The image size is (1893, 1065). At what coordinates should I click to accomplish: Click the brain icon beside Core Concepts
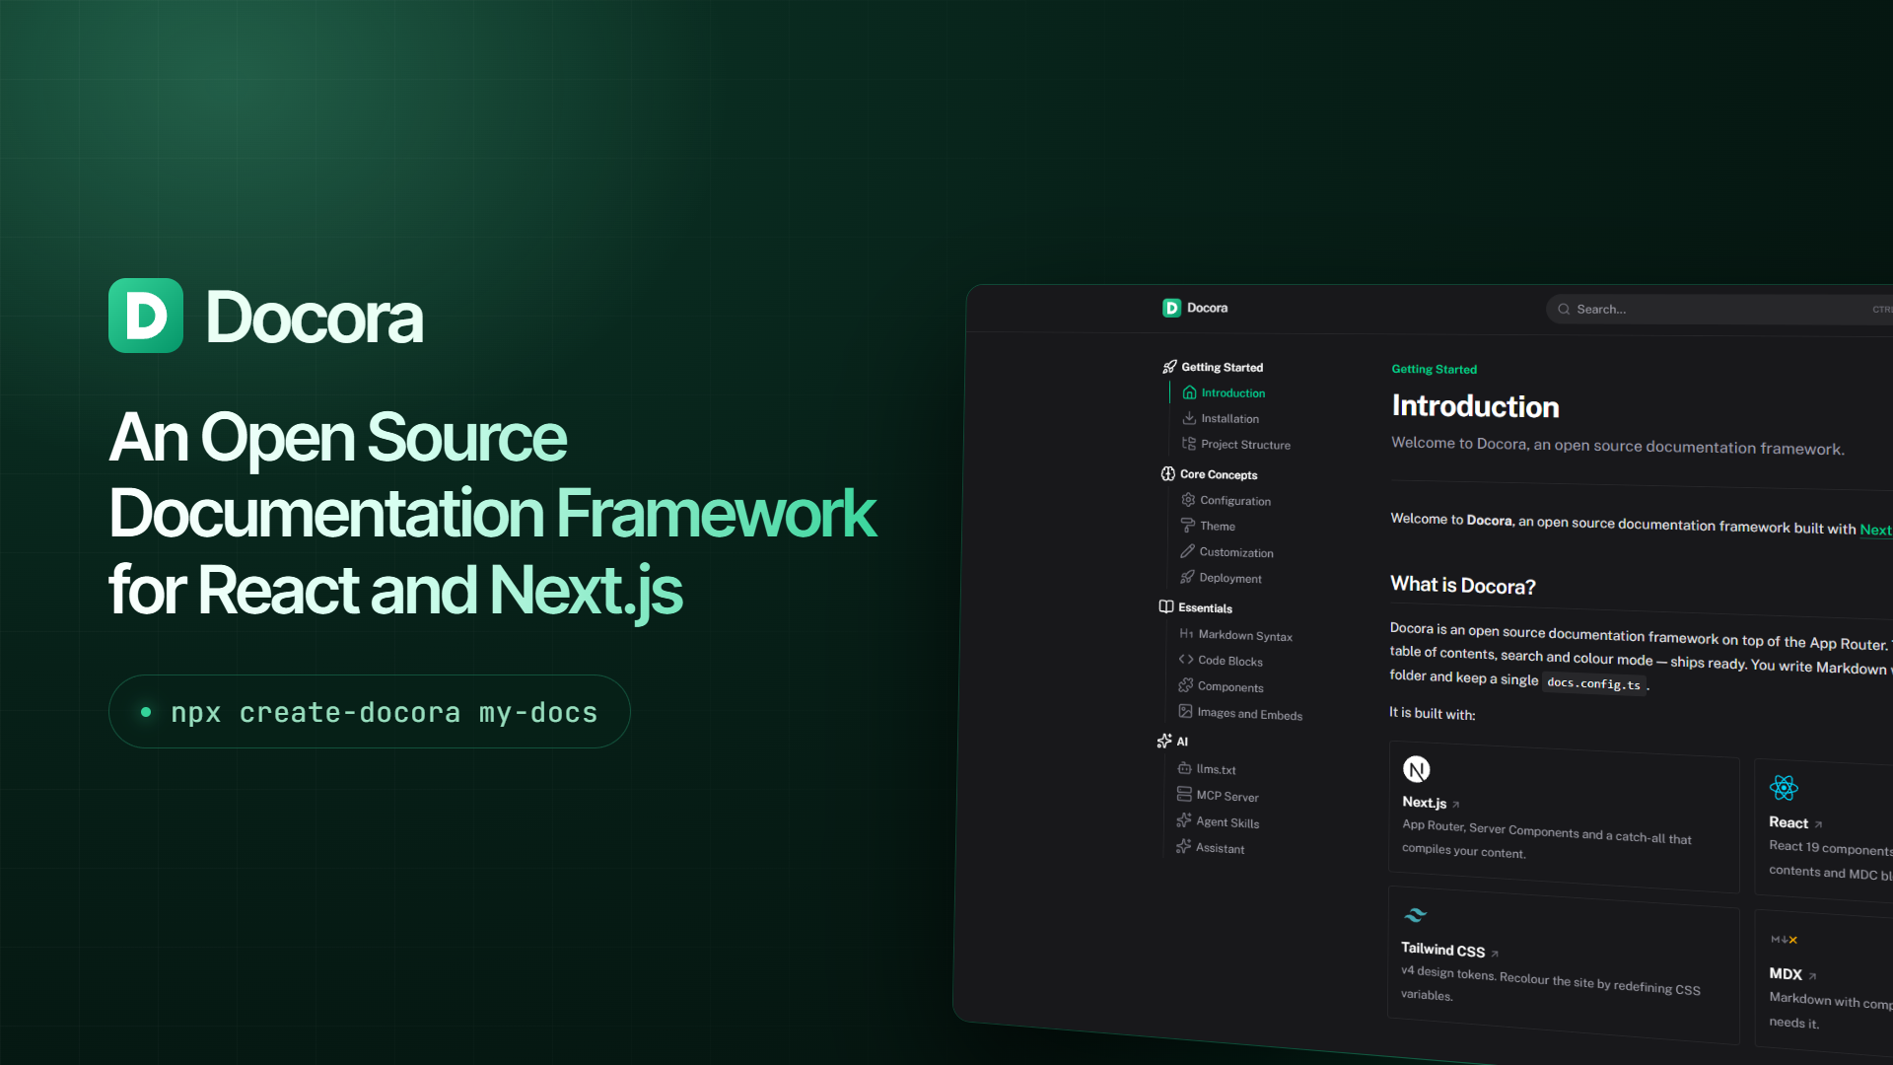click(1168, 473)
